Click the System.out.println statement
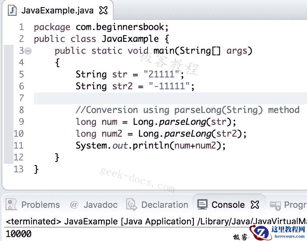 click(x=151, y=146)
